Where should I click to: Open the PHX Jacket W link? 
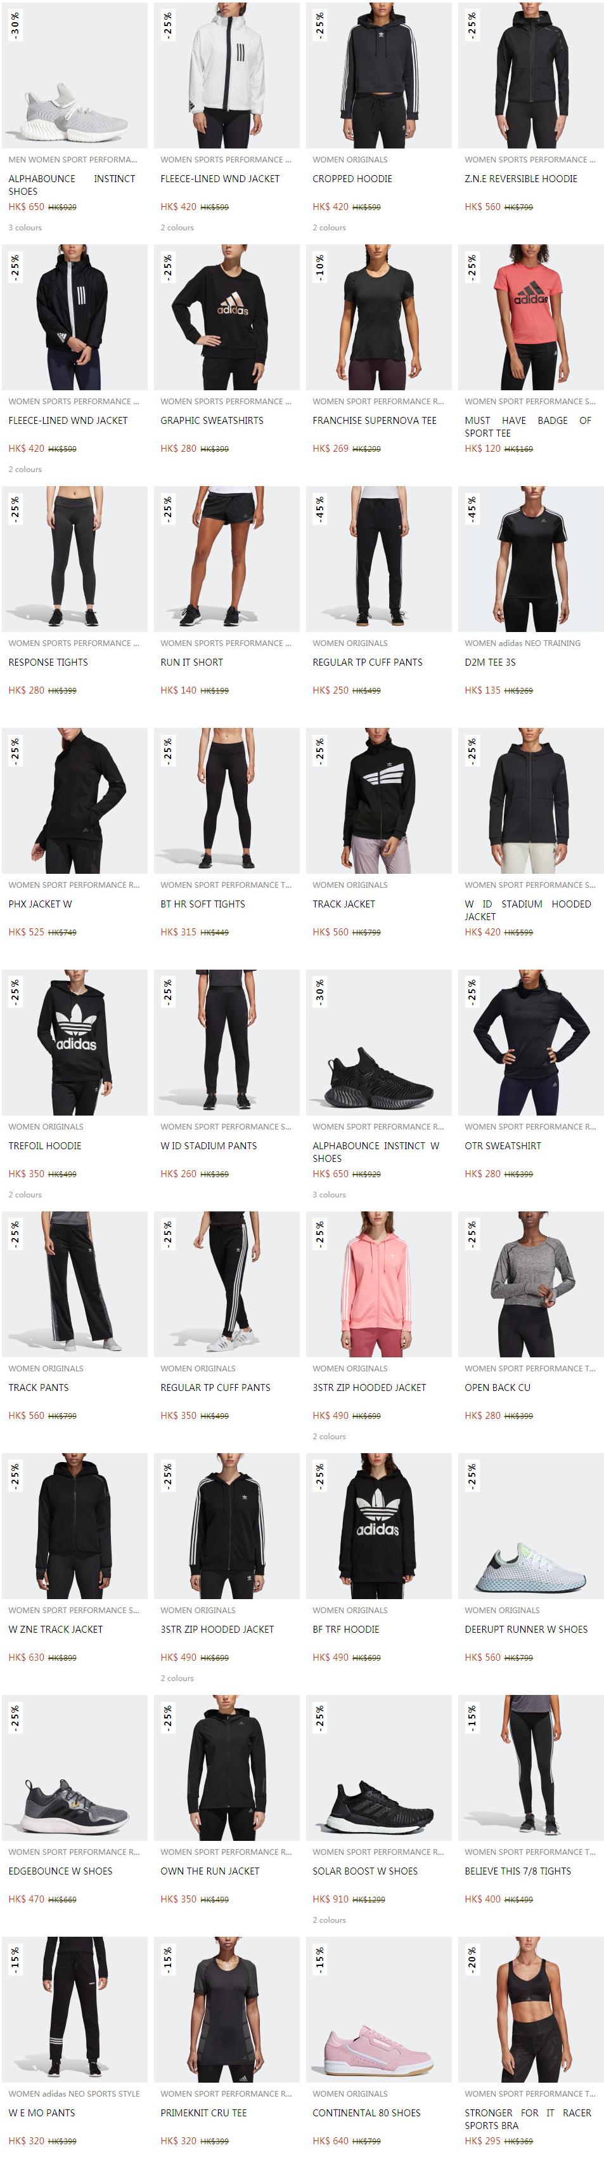coord(40,904)
